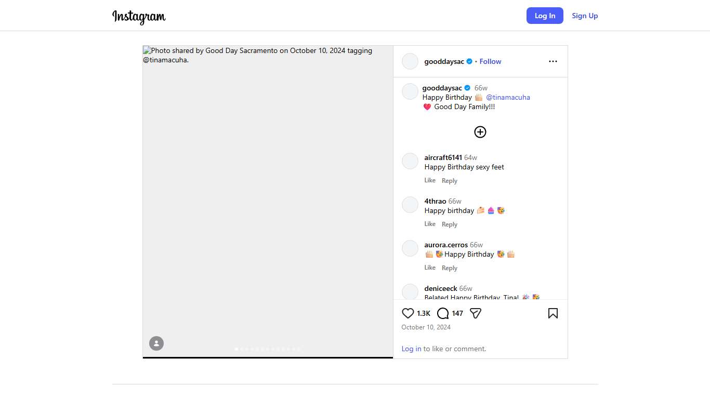Click aircraft6141's avatar
Image resolution: width=710 pixels, height=399 pixels.
[410, 161]
